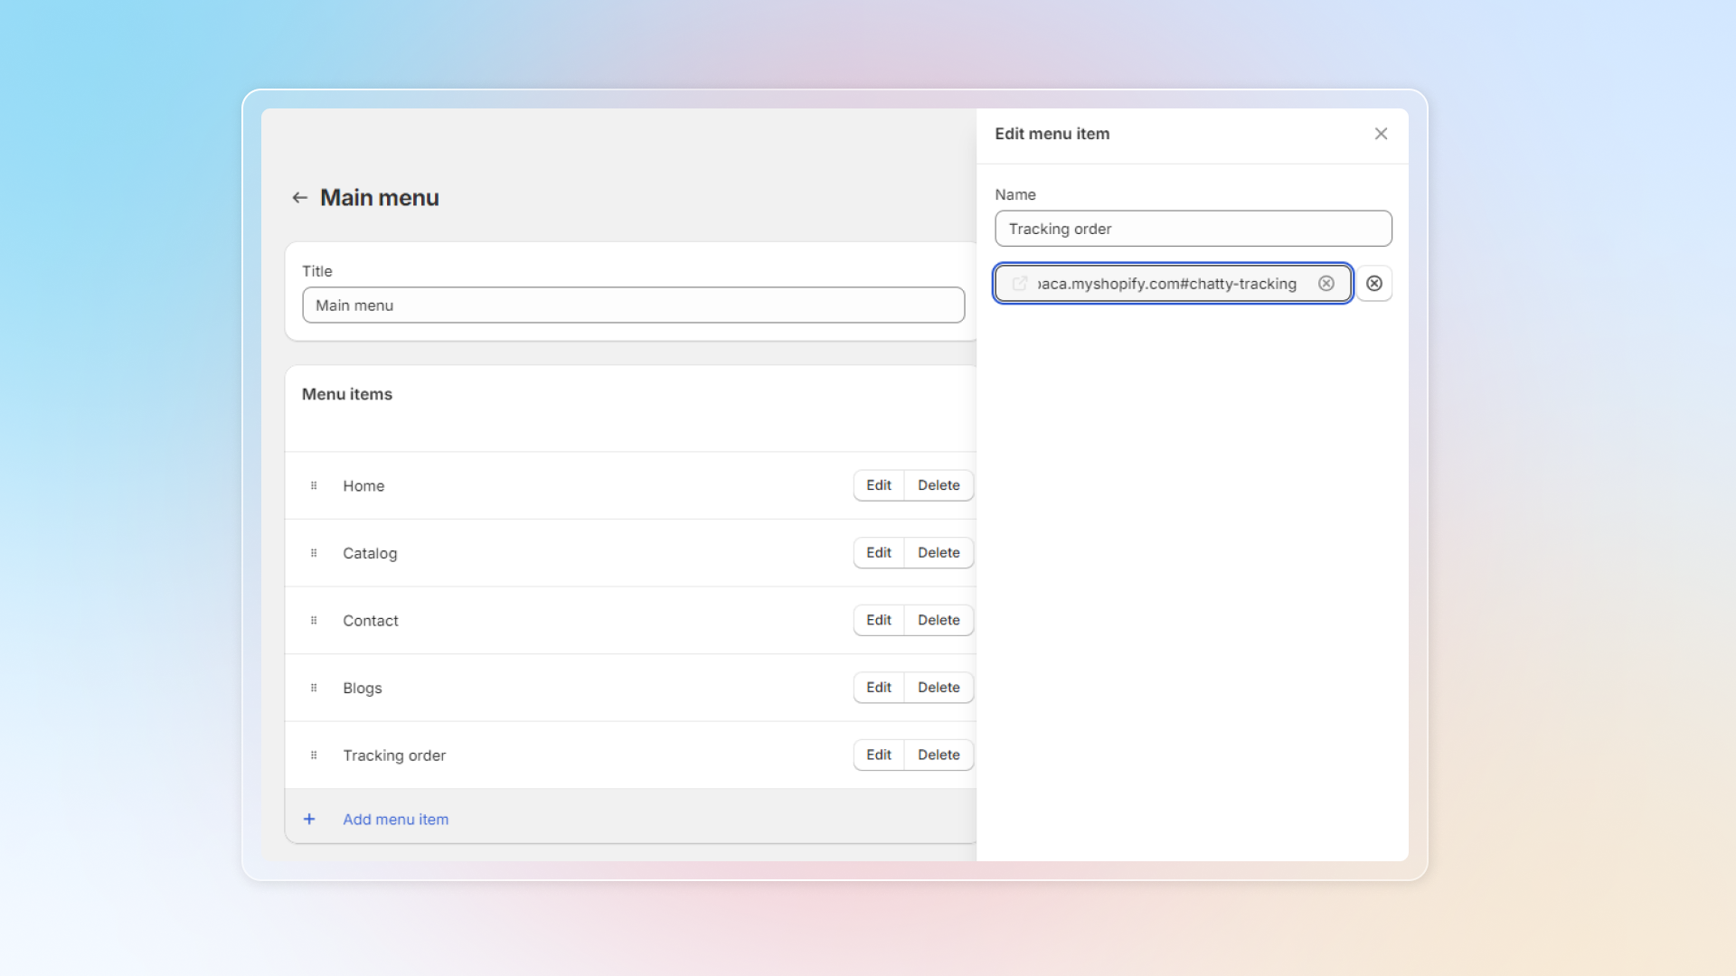
Task: Click the drag handle beside Blogs
Action: tap(314, 688)
